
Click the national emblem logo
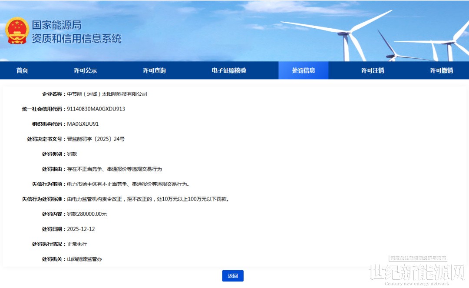coord(17,30)
